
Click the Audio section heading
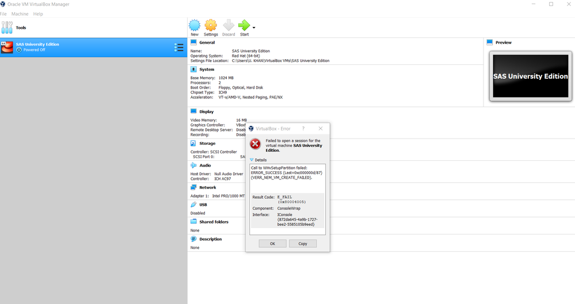click(205, 165)
